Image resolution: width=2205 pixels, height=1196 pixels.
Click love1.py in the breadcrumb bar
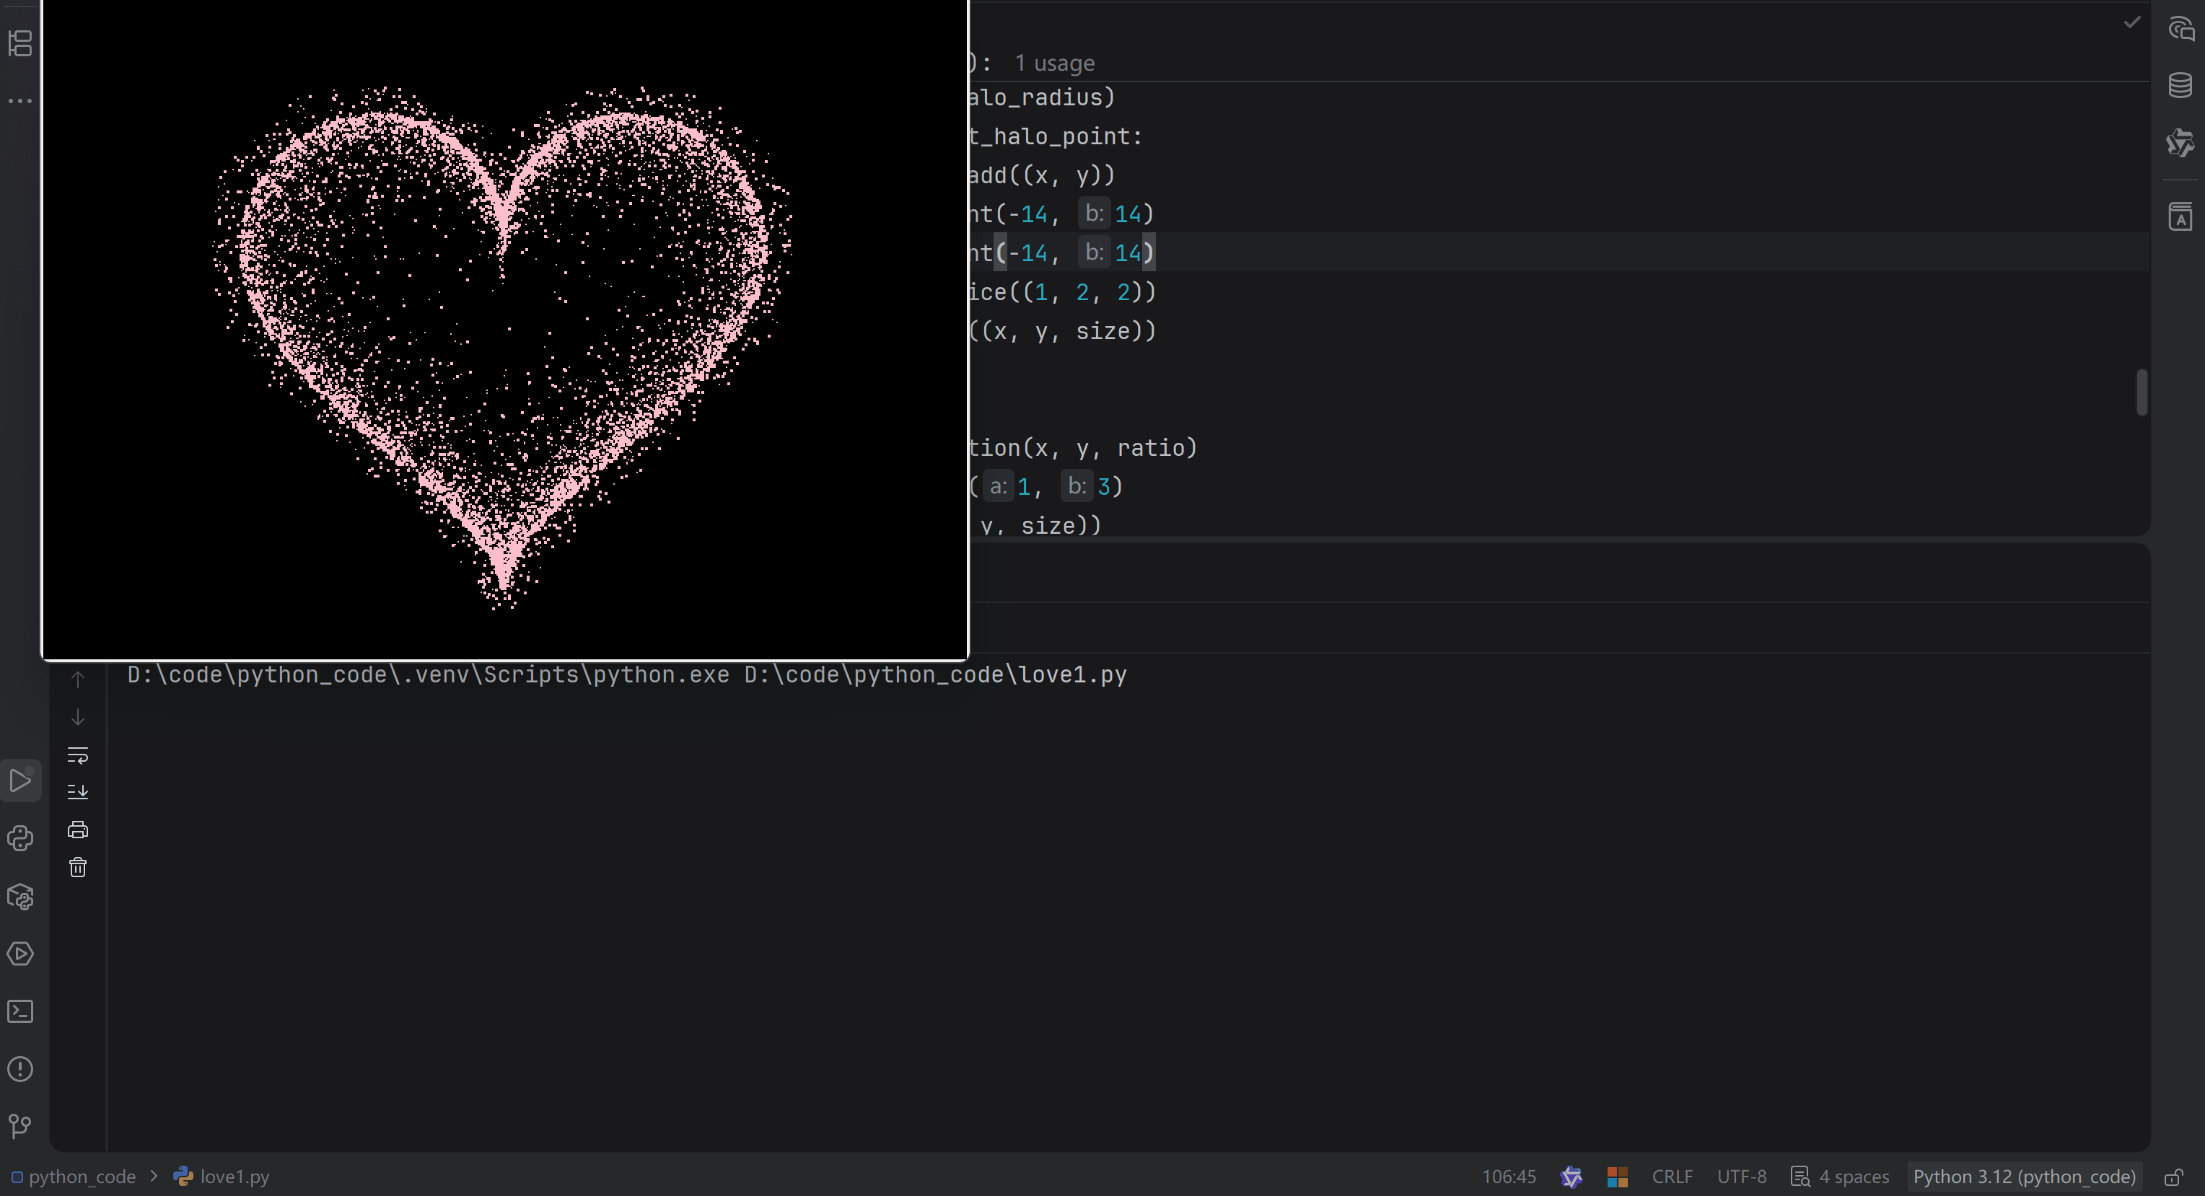(x=234, y=1177)
